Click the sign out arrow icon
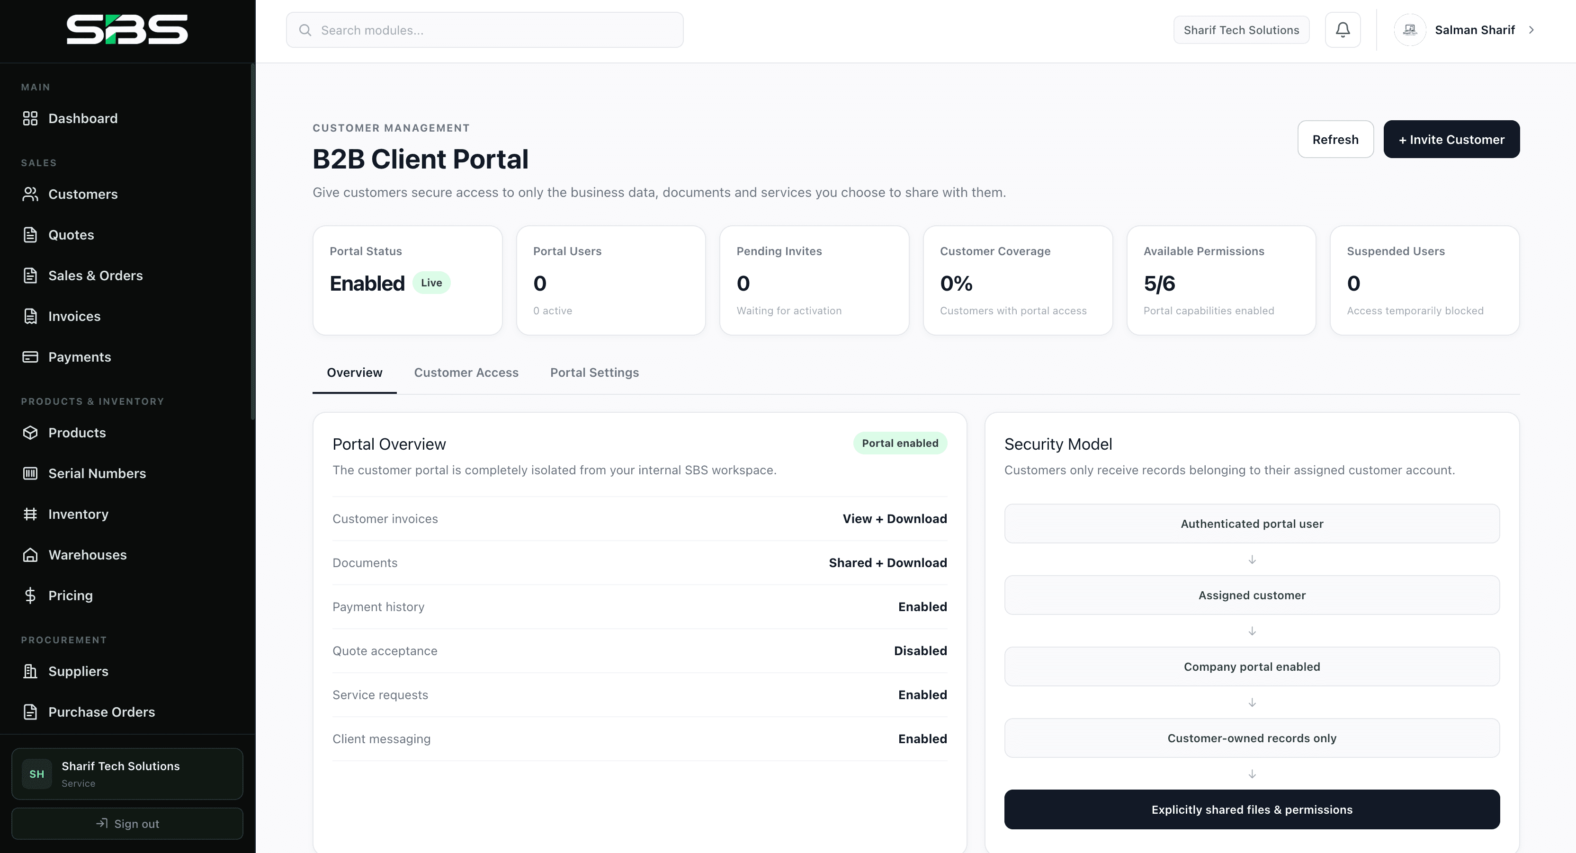This screenshot has height=853, width=1576. pos(101,824)
